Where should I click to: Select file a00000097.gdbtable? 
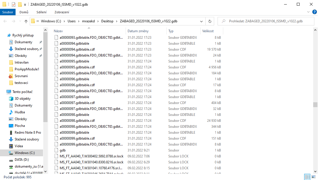(74, 97)
